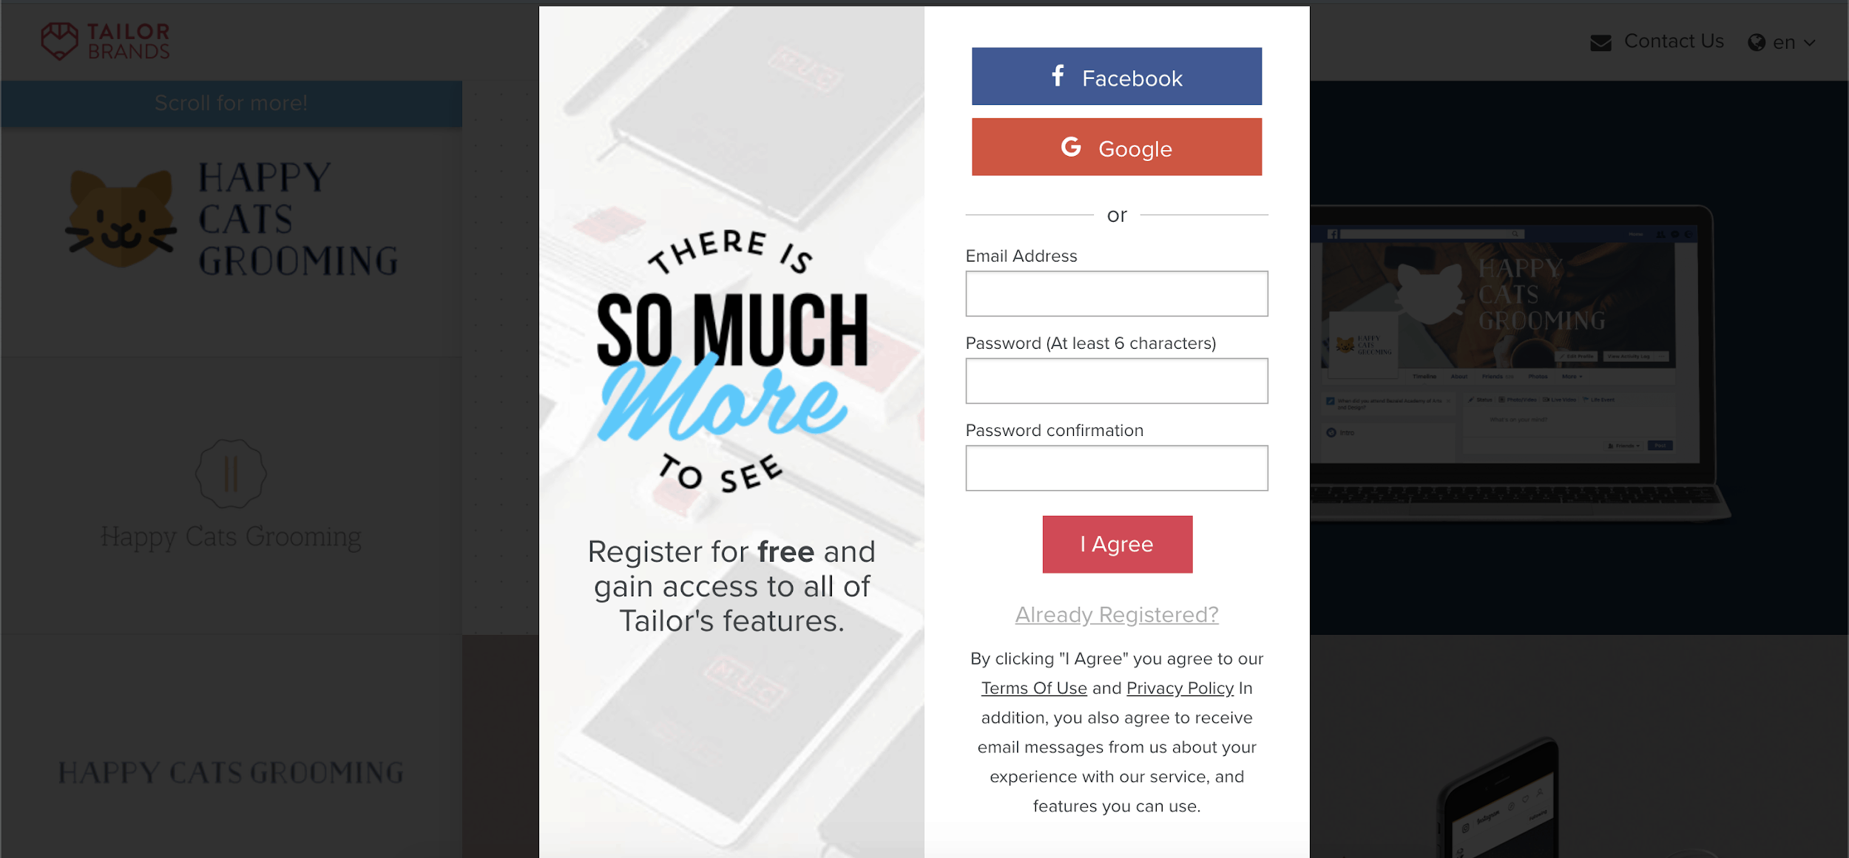The image size is (1849, 858).
Task: Click the Password input field
Action: coord(1117,381)
